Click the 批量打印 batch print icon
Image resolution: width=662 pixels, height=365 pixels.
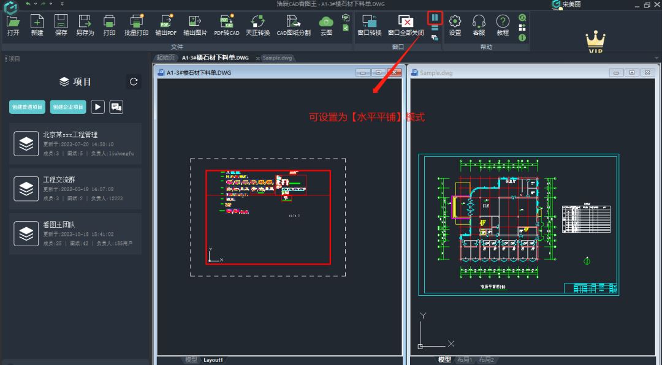click(136, 25)
